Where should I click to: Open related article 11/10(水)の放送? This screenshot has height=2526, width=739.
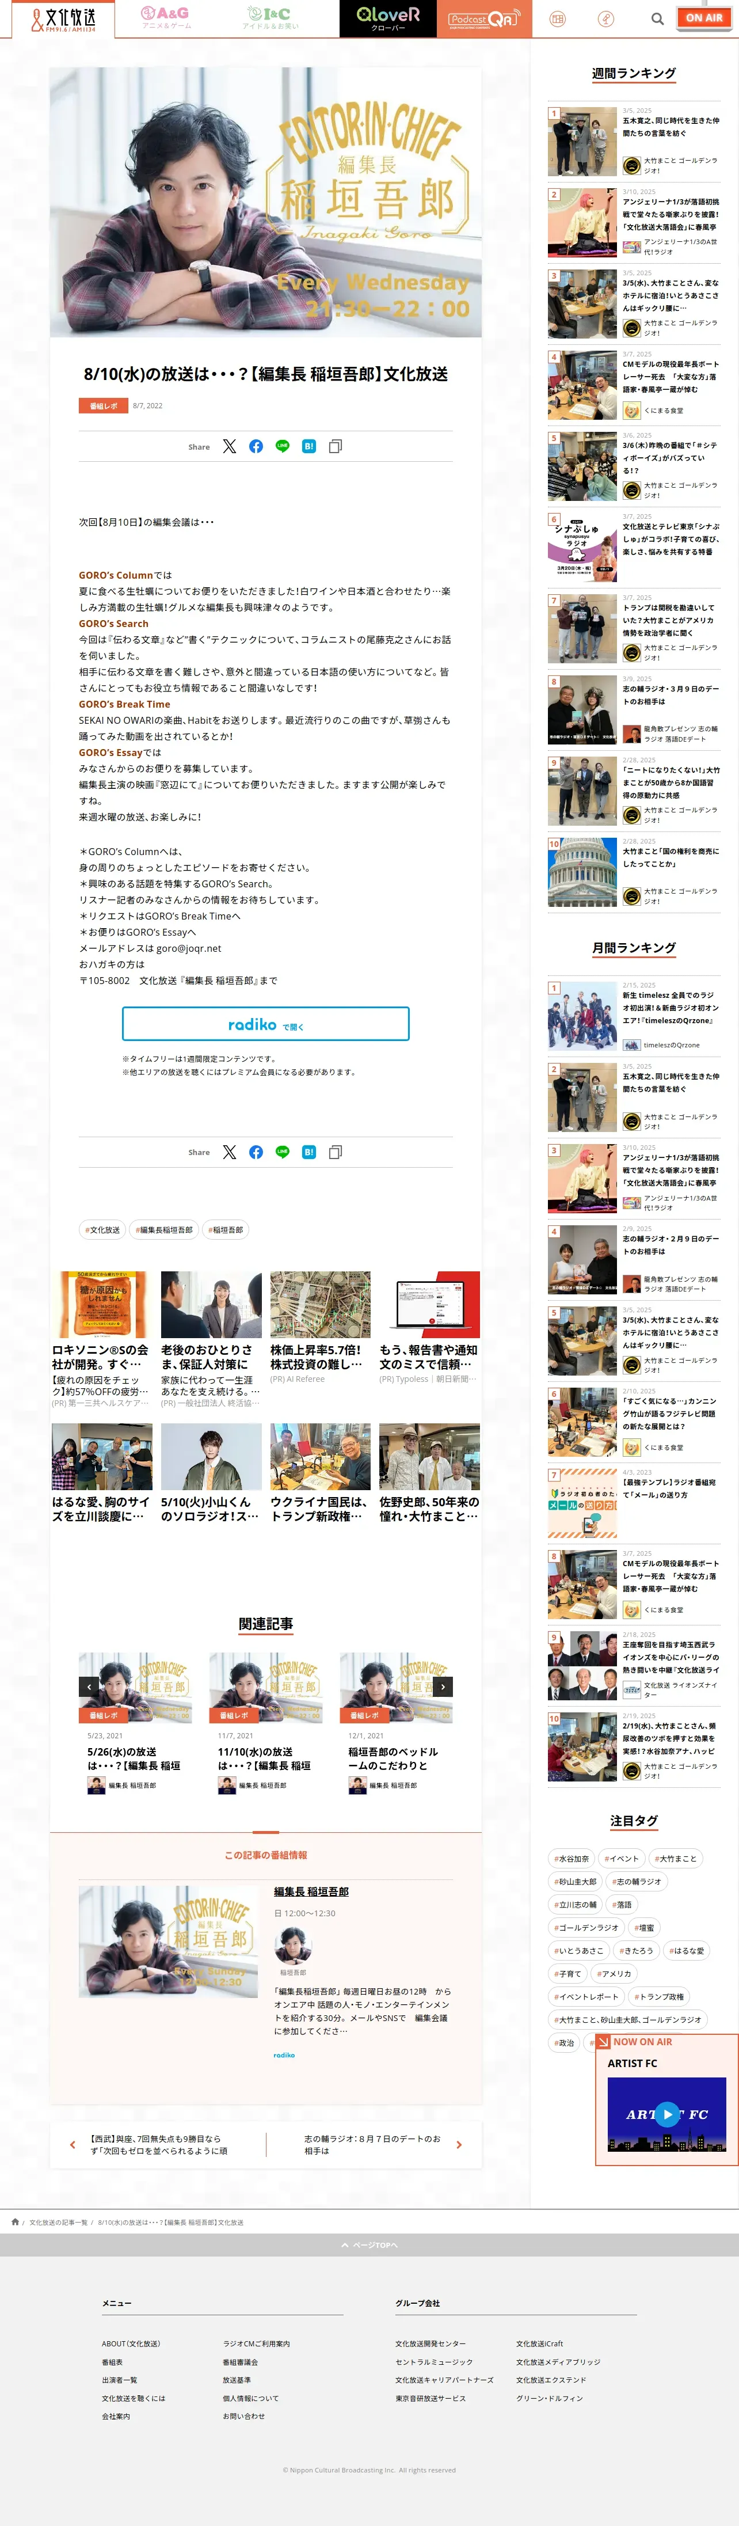tap(265, 1758)
